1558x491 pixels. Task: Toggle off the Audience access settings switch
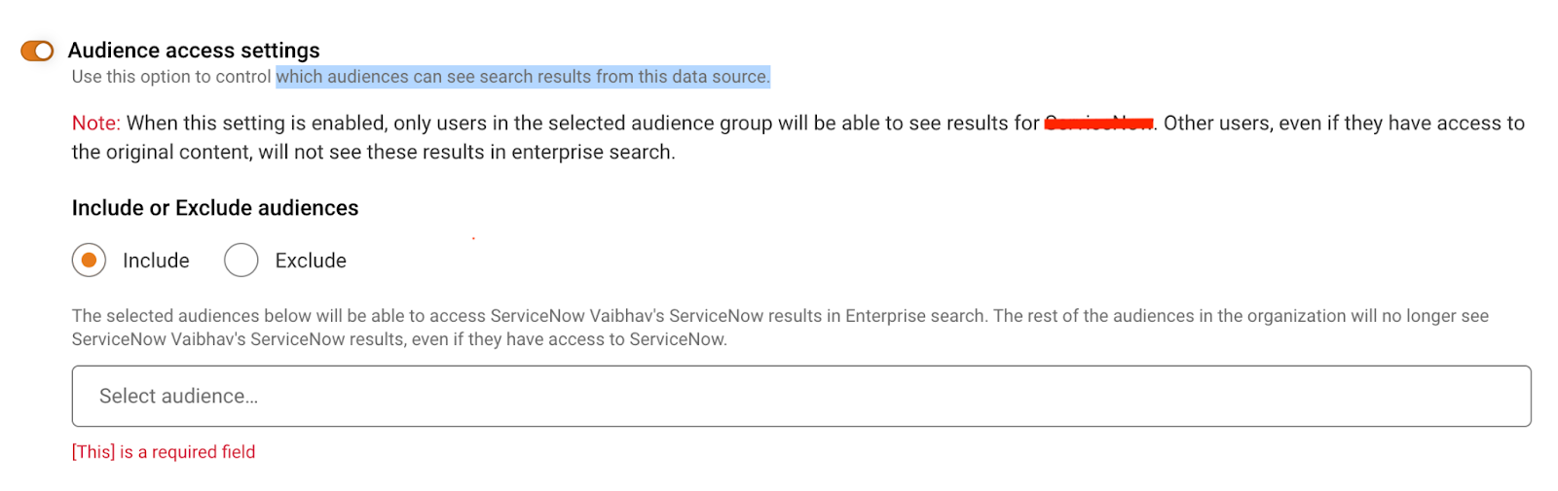(x=37, y=51)
